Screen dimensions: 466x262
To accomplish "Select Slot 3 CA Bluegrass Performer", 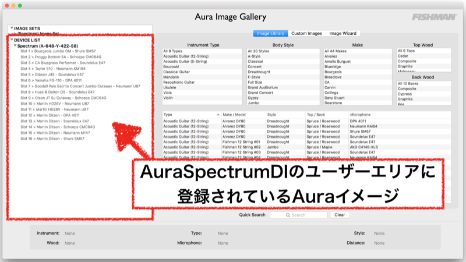I will (63, 63).
